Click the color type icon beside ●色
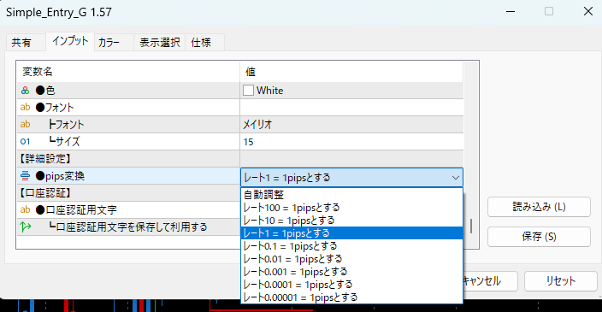 point(25,91)
